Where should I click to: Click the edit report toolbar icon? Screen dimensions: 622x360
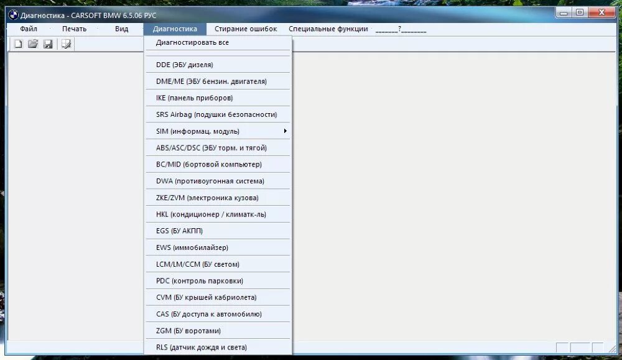67,44
